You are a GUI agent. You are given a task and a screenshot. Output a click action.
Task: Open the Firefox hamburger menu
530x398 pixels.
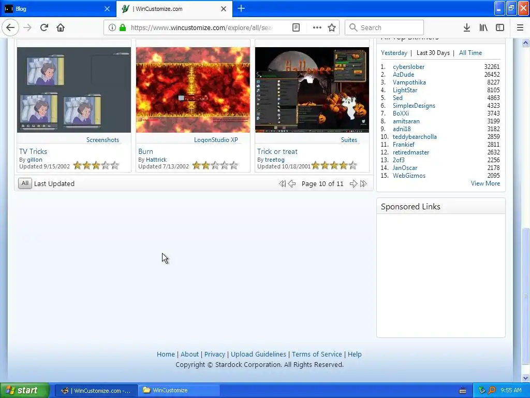pos(520,27)
